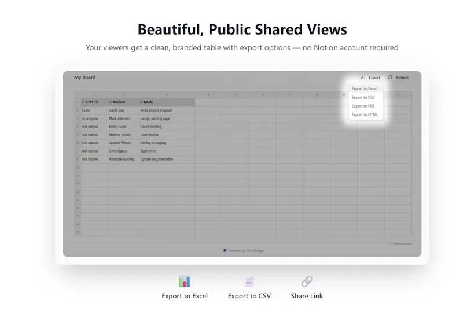
Task: Select the Code review cell
Action: tap(167, 135)
